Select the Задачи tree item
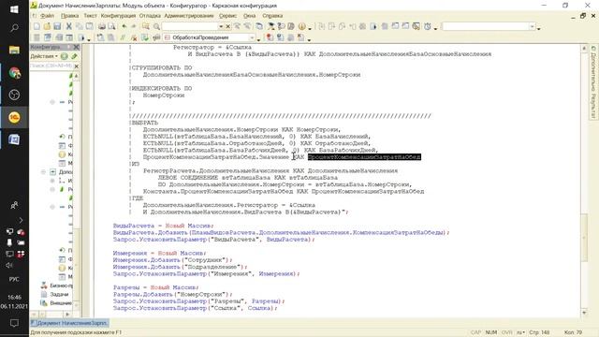The image size is (599, 337). click(55, 294)
